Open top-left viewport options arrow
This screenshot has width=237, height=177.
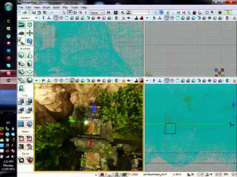click(x=37, y=18)
